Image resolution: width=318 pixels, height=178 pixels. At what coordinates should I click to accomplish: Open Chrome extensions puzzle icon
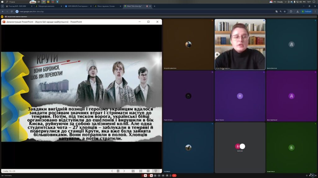[x=291, y=11]
